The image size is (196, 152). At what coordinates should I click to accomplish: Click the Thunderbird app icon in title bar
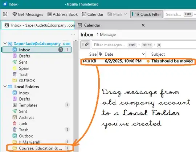coord(5,4)
